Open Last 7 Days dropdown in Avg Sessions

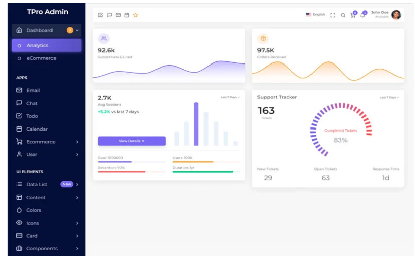(x=230, y=97)
